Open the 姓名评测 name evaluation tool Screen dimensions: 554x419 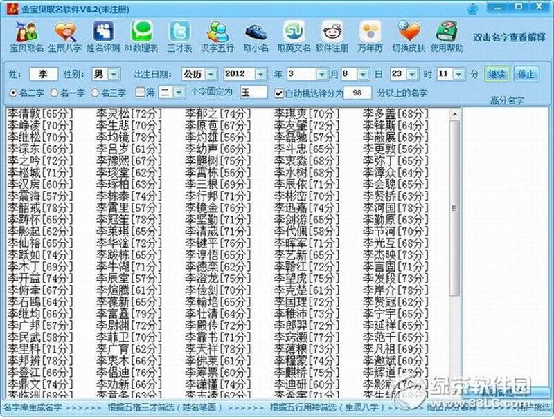tap(103, 37)
